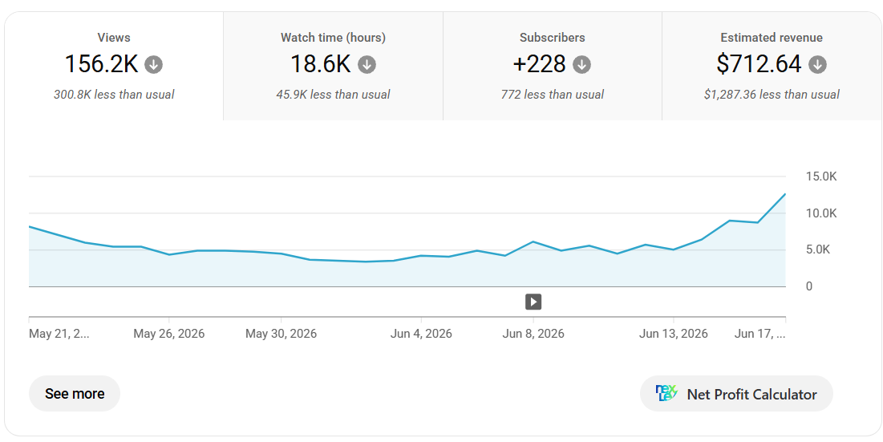Click the '$1,287.36 less than usual' text

click(x=772, y=95)
